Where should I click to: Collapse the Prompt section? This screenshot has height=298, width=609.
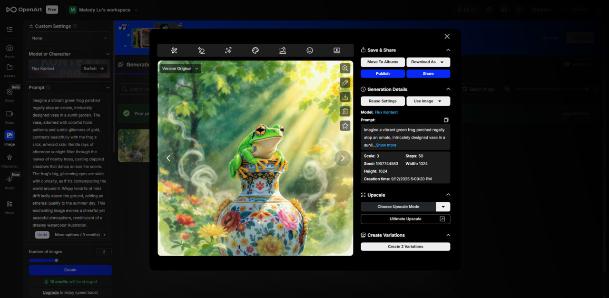point(108,88)
